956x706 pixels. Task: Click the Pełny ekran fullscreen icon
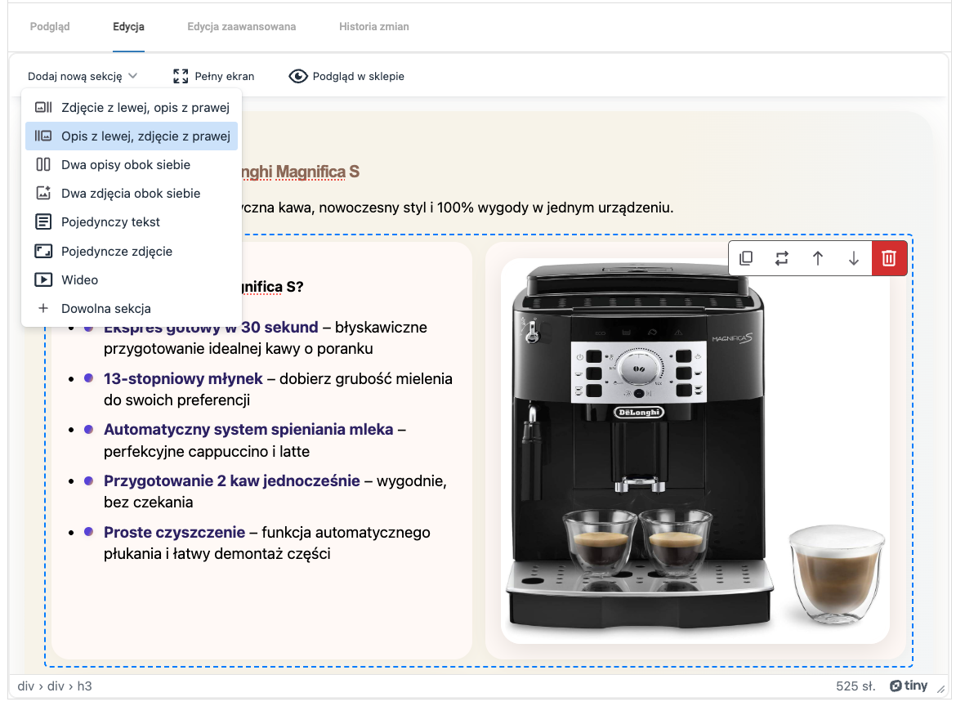[x=181, y=76]
